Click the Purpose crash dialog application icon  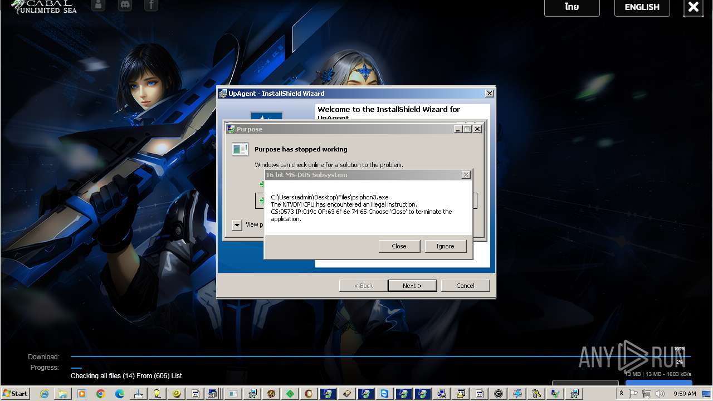240,149
